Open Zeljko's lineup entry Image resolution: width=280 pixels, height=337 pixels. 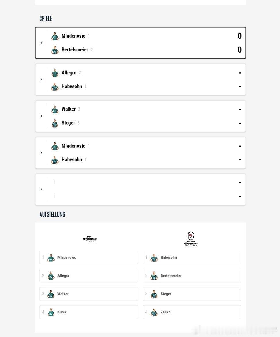pyautogui.click(x=192, y=312)
